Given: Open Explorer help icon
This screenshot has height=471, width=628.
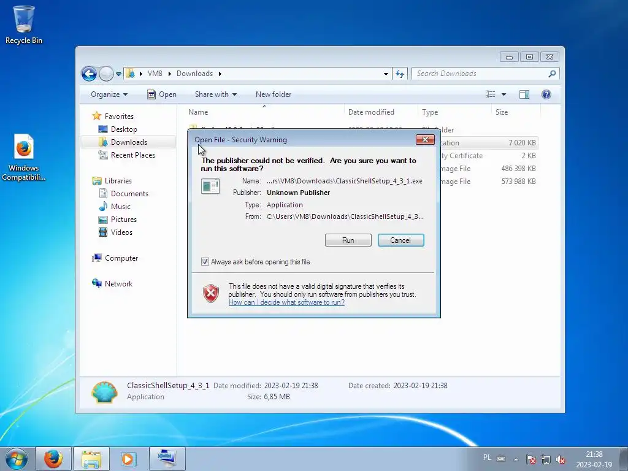Looking at the screenshot, I should point(546,94).
